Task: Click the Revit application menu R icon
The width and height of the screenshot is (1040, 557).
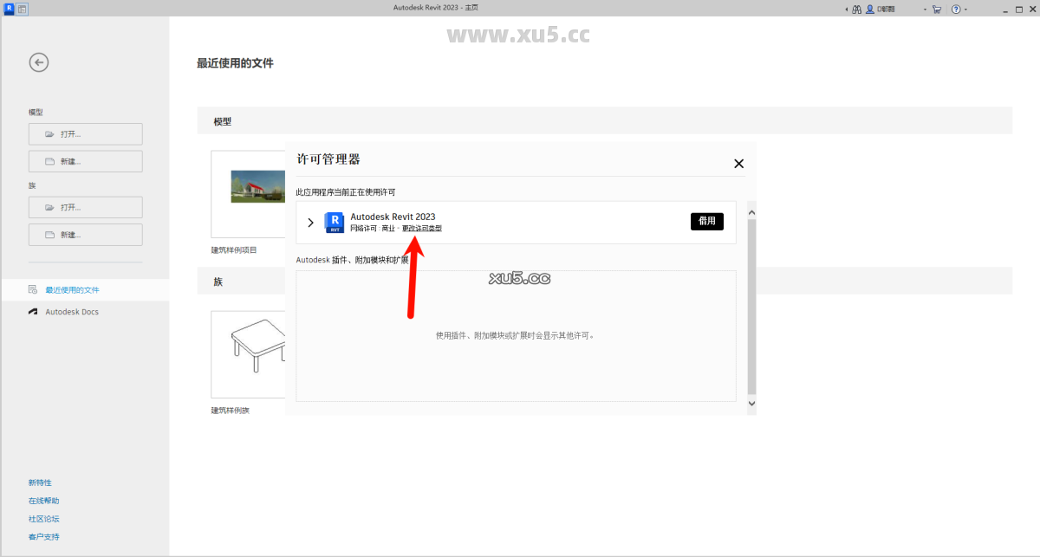Action: pos(10,7)
